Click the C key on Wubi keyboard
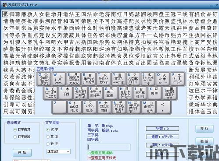This screenshot has height=161, width=219. click(x=89, y=107)
